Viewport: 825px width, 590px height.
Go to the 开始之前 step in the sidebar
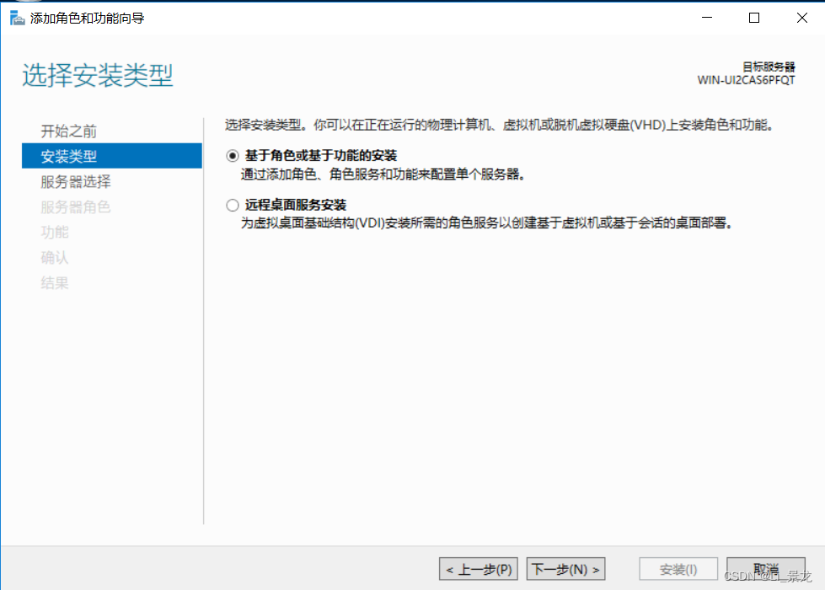point(68,131)
